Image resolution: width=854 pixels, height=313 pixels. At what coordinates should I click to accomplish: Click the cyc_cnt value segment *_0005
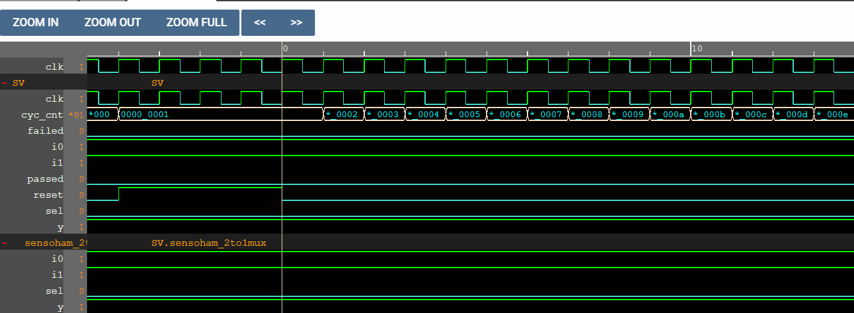(x=467, y=115)
